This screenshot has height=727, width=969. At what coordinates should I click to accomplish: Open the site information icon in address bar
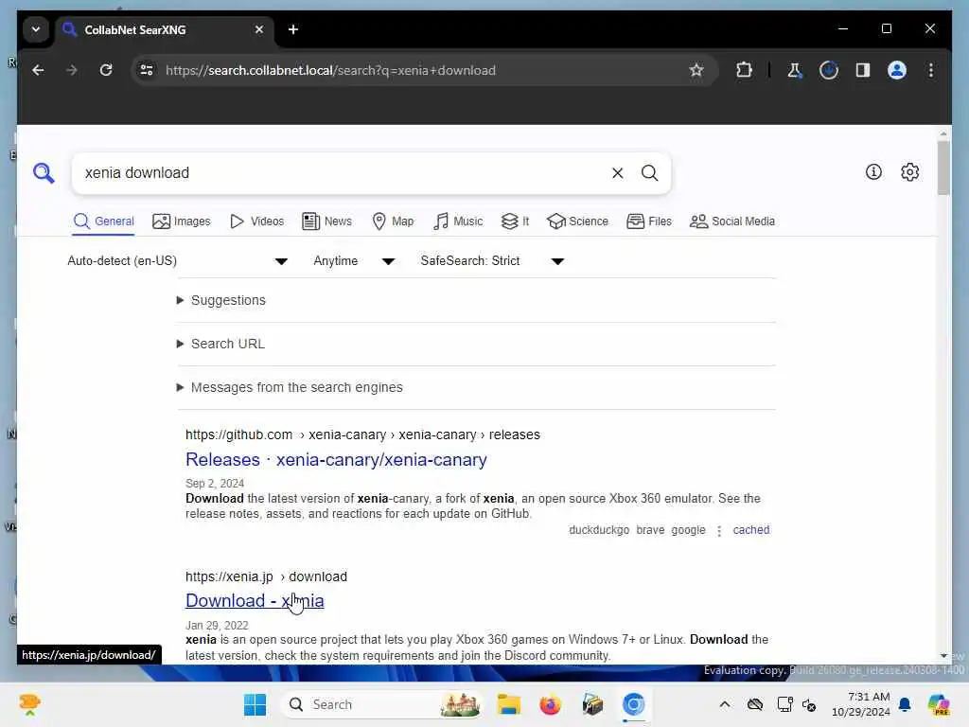(x=147, y=70)
